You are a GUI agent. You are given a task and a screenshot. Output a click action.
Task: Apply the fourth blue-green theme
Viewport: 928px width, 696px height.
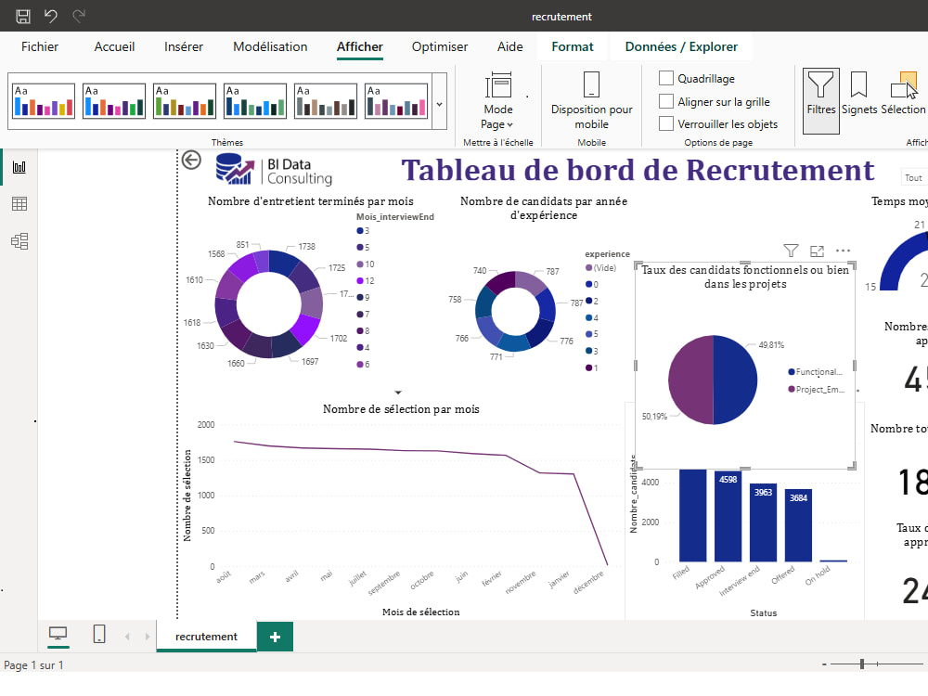(x=255, y=100)
